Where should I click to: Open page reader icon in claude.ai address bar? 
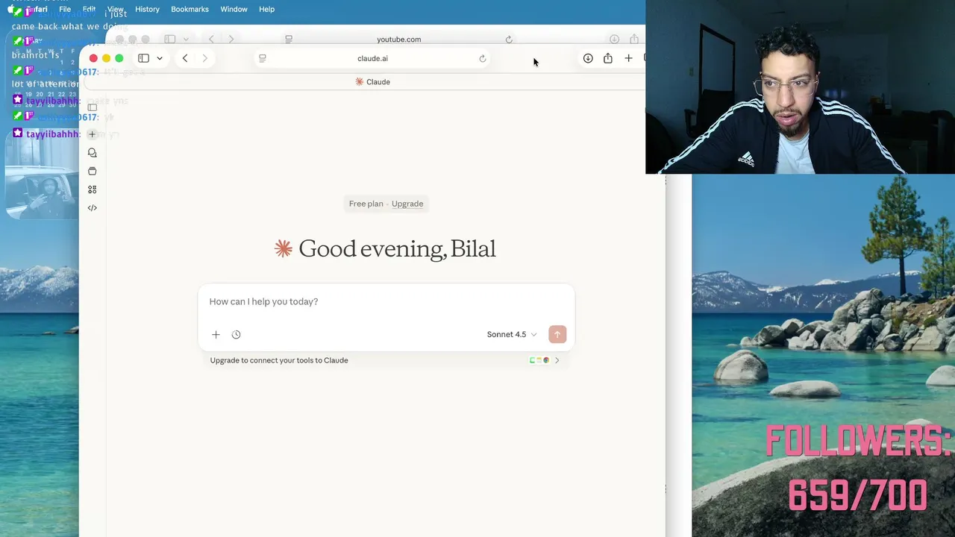(x=263, y=58)
